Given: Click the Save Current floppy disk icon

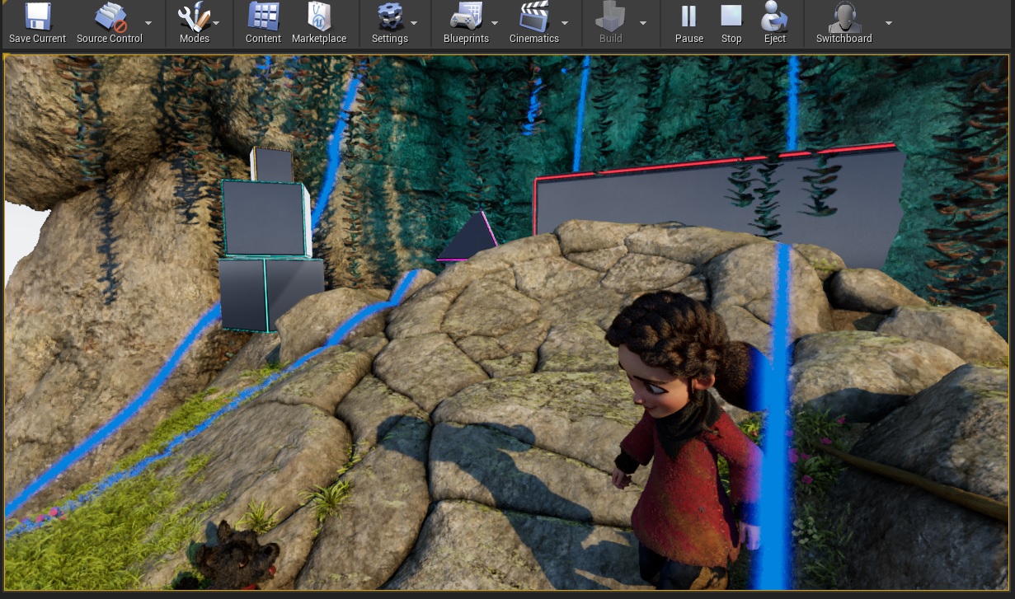Looking at the screenshot, I should pyautogui.click(x=37, y=17).
